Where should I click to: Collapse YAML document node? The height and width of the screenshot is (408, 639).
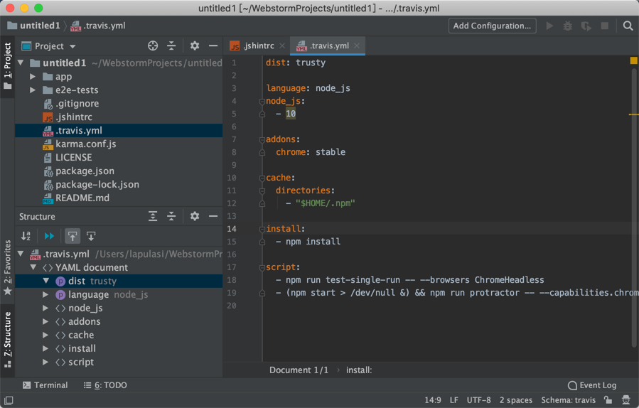pos(33,267)
